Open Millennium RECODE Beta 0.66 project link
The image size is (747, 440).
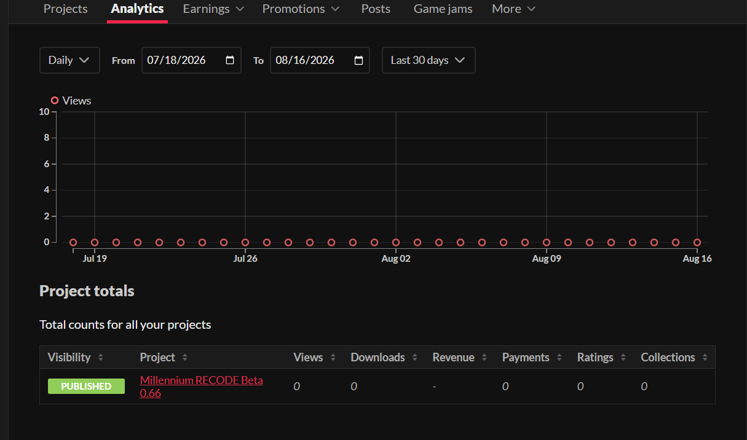coord(202,387)
